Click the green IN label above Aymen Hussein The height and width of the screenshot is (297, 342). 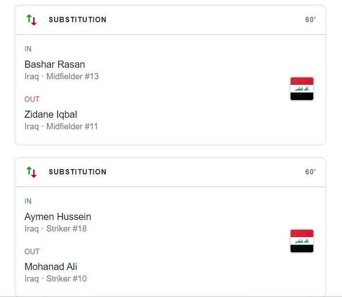[28, 201]
